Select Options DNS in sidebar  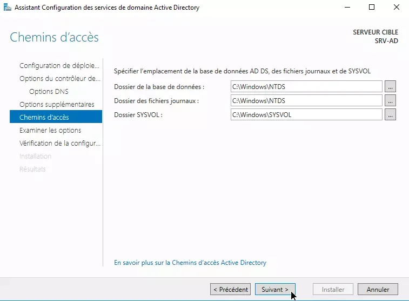coord(49,92)
